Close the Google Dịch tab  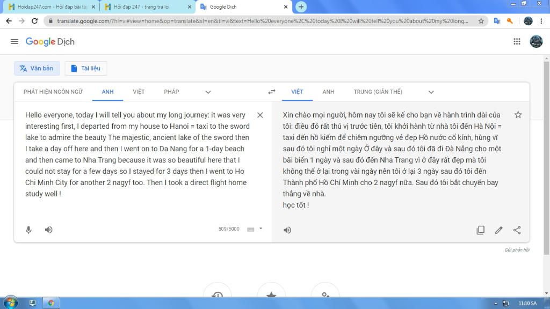[x=286, y=6]
